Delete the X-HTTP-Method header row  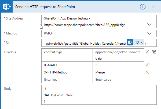(147, 72)
